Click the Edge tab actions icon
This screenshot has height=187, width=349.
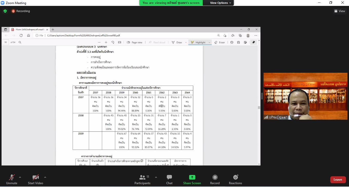coord(5,29)
